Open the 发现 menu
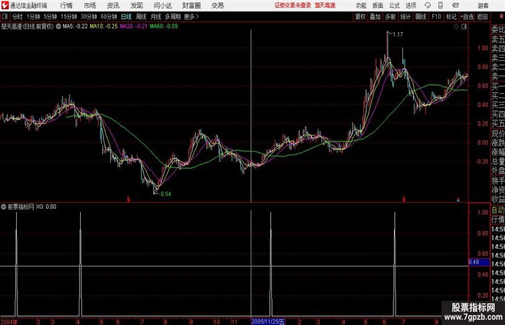 click(136, 5)
